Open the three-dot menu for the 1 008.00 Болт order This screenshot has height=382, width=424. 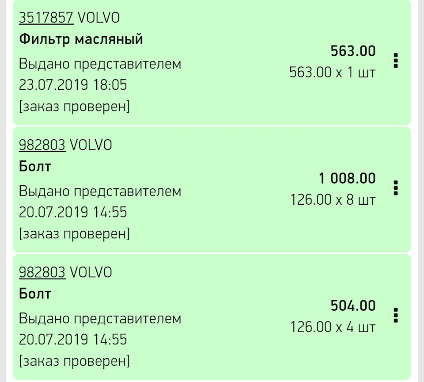pos(396,188)
